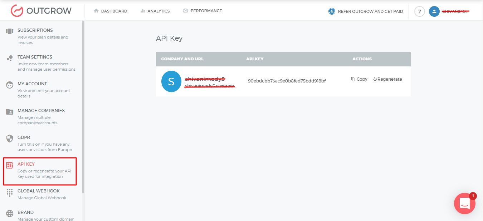Click the Team Settings dots icon
483x221 pixels.
[10, 58]
